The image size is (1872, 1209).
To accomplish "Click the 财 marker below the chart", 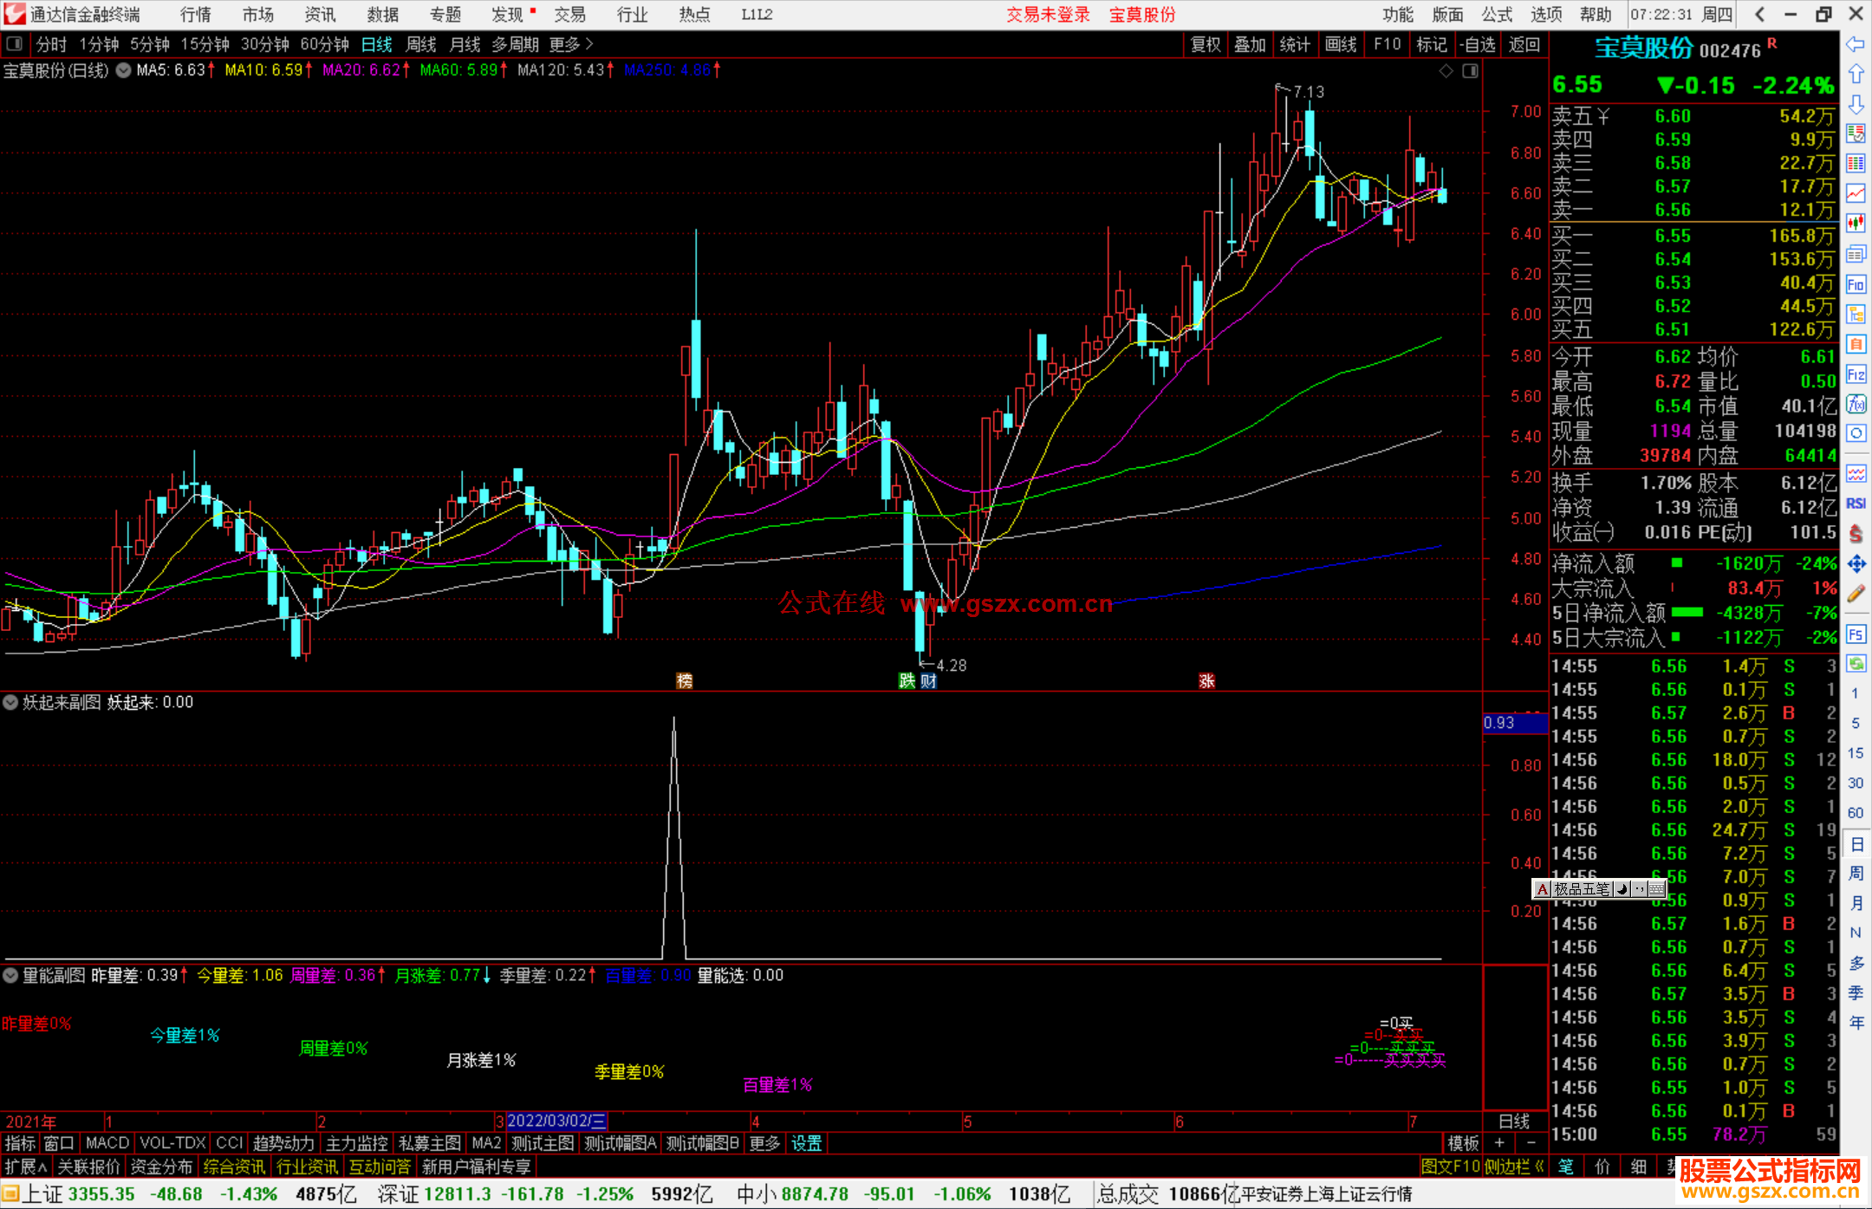I will pyautogui.click(x=928, y=680).
